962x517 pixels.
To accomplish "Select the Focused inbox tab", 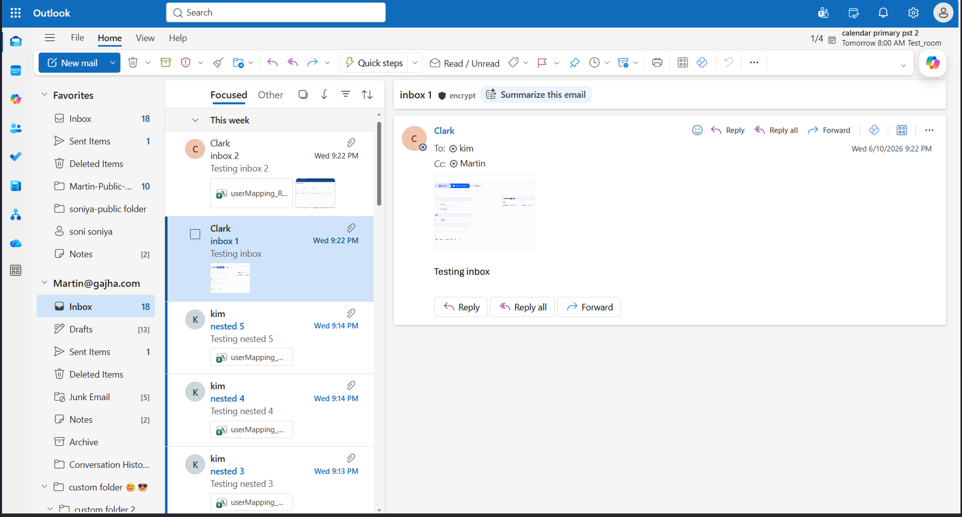I will point(229,95).
